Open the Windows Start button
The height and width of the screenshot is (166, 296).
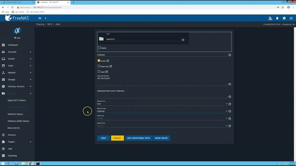[x=3, y=163]
